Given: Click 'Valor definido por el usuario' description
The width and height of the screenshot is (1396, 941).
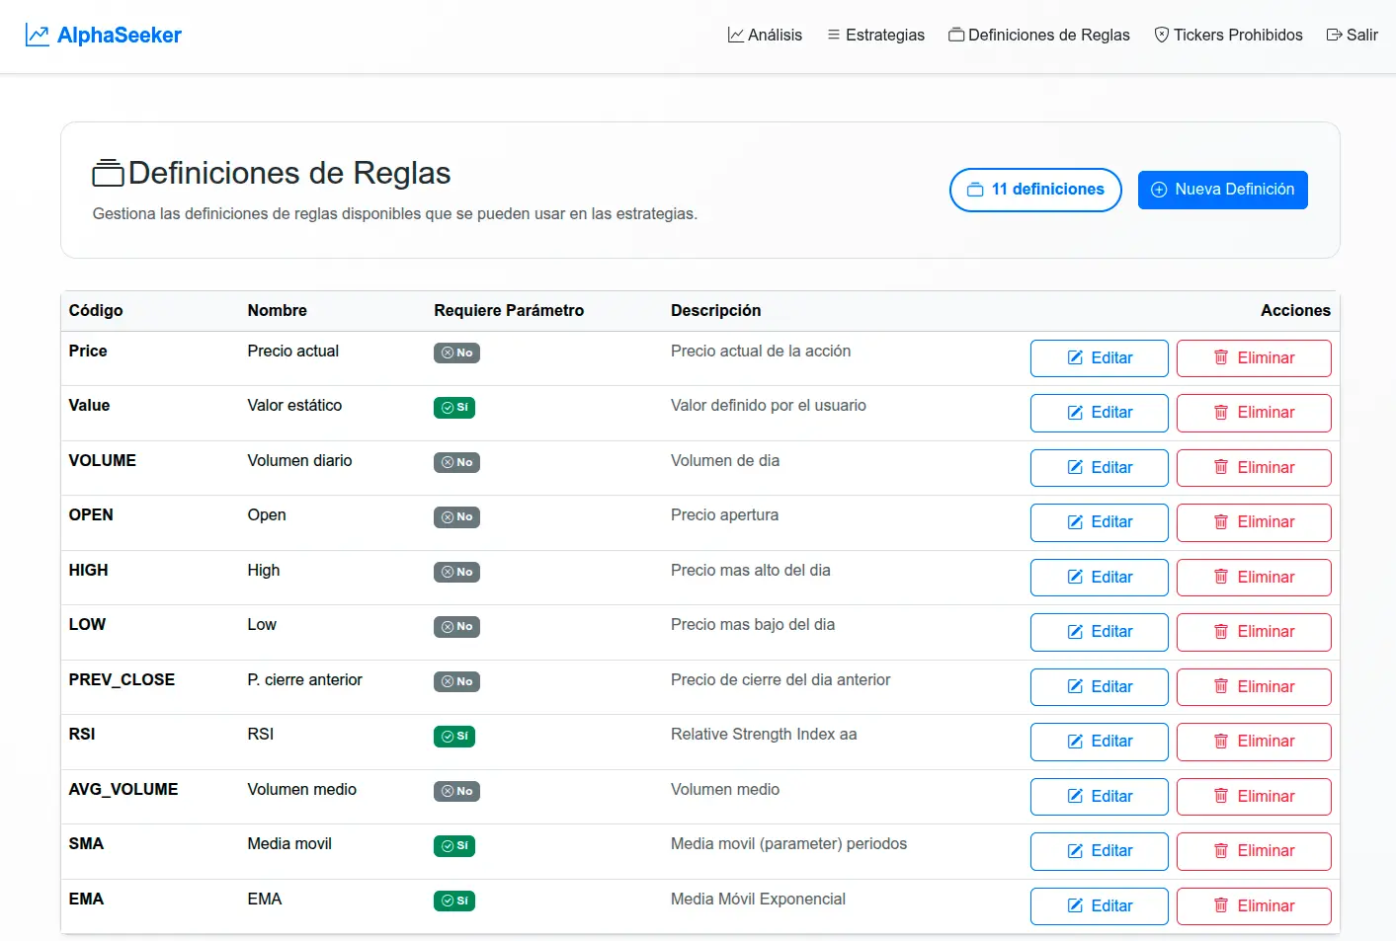Looking at the screenshot, I should [769, 406].
